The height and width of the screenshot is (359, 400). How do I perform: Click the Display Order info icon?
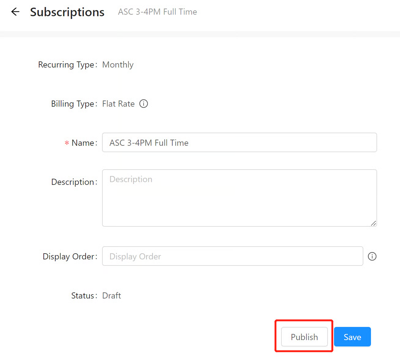pos(372,256)
